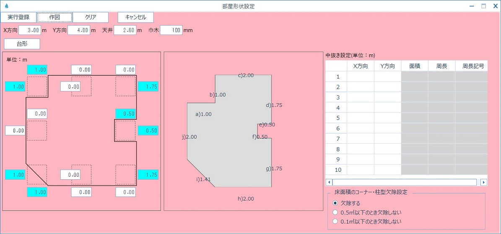
Task: Focus the X方向 field showing 3.00
Action: (30, 31)
